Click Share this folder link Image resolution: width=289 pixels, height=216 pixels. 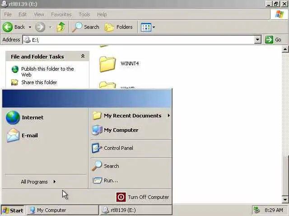[39, 82]
